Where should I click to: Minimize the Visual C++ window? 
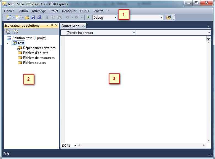tap(189, 3)
